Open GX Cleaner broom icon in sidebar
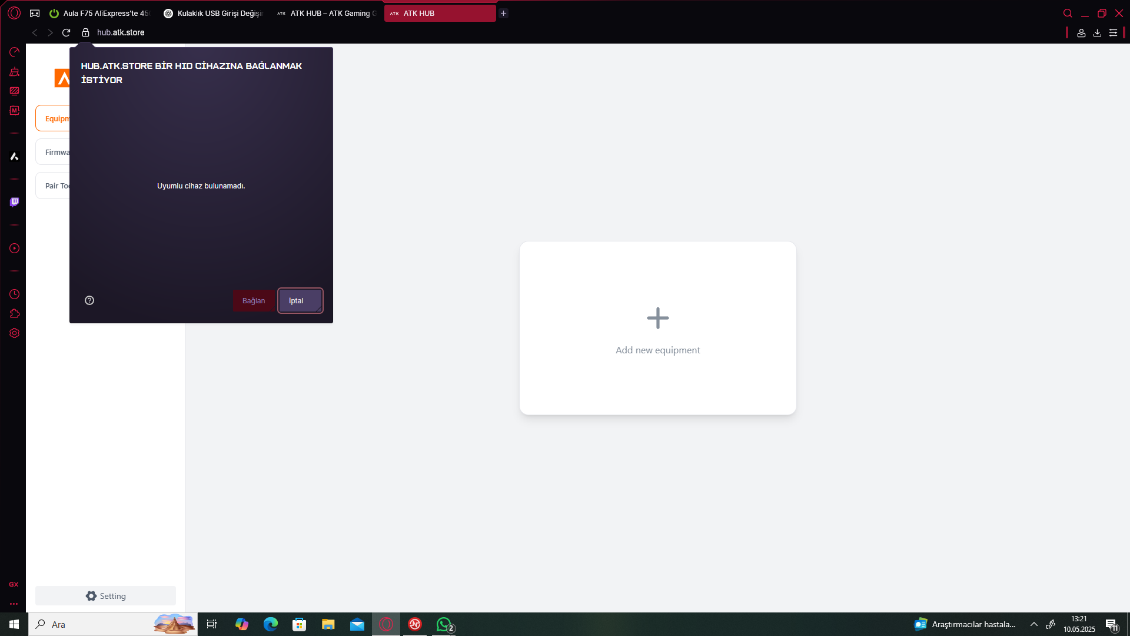Viewport: 1130px width, 636px height. [x=14, y=72]
